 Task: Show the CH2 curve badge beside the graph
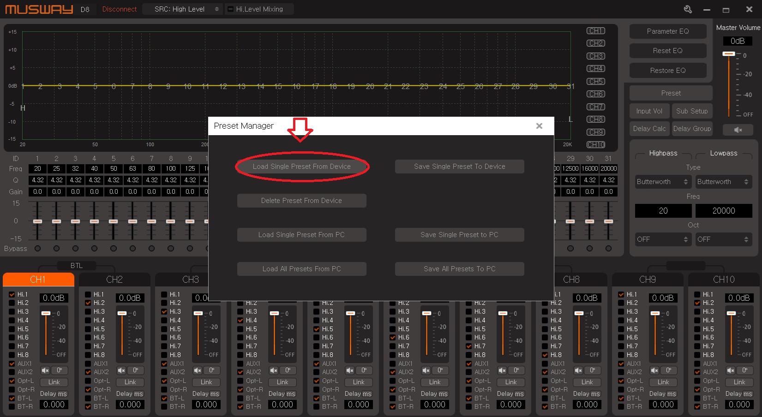tap(596, 43)
